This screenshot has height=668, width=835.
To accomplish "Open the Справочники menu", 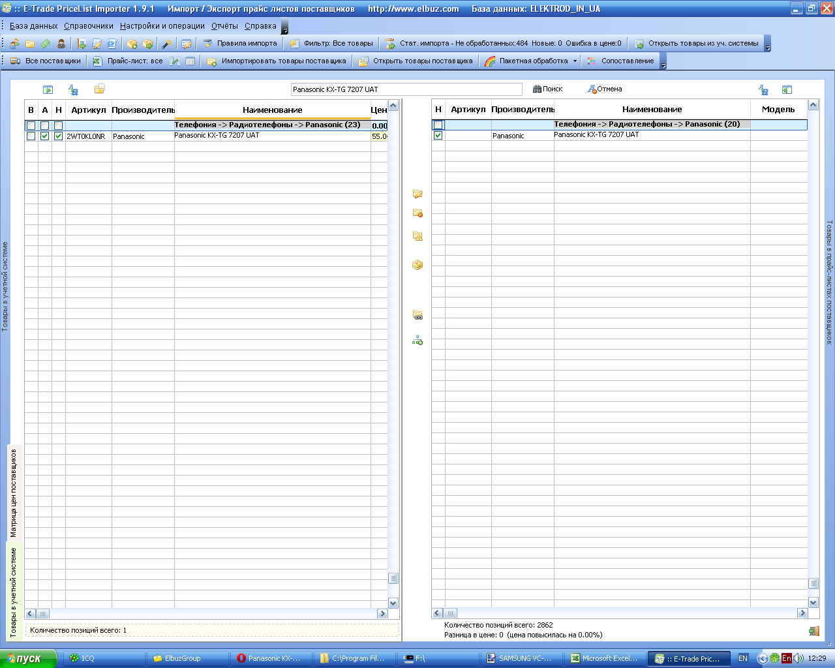I will (x=89, y=26).
